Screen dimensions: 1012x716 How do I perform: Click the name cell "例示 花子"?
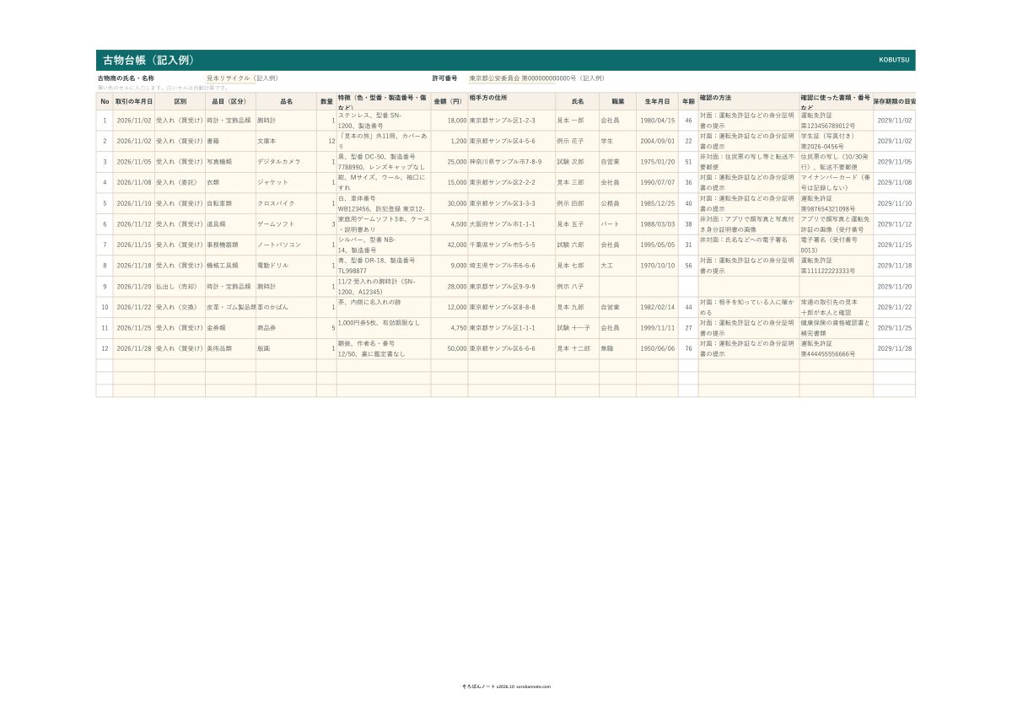tap(578, 141)
